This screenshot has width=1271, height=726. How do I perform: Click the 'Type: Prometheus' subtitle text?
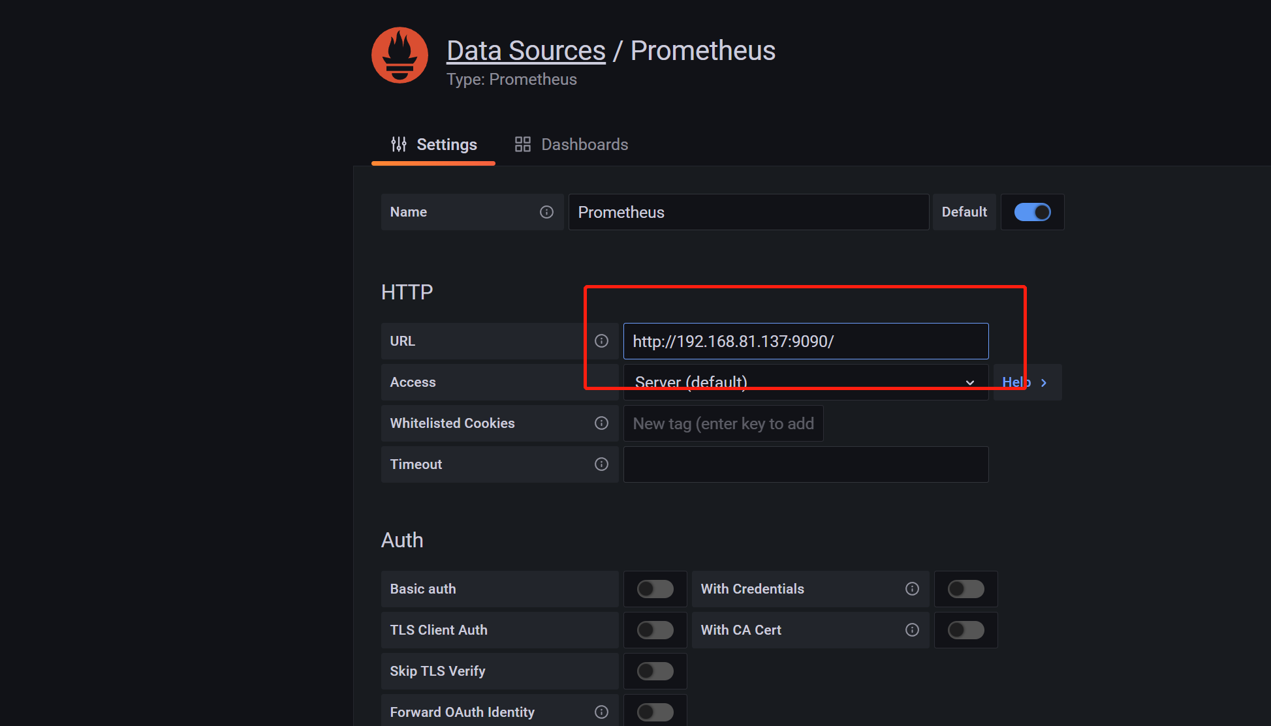(x=512, y=80)
